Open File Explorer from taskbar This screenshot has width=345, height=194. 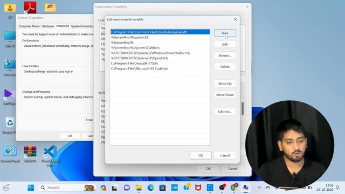coord(139,188)
